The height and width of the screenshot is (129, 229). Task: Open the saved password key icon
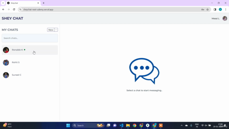coord(203,10)
